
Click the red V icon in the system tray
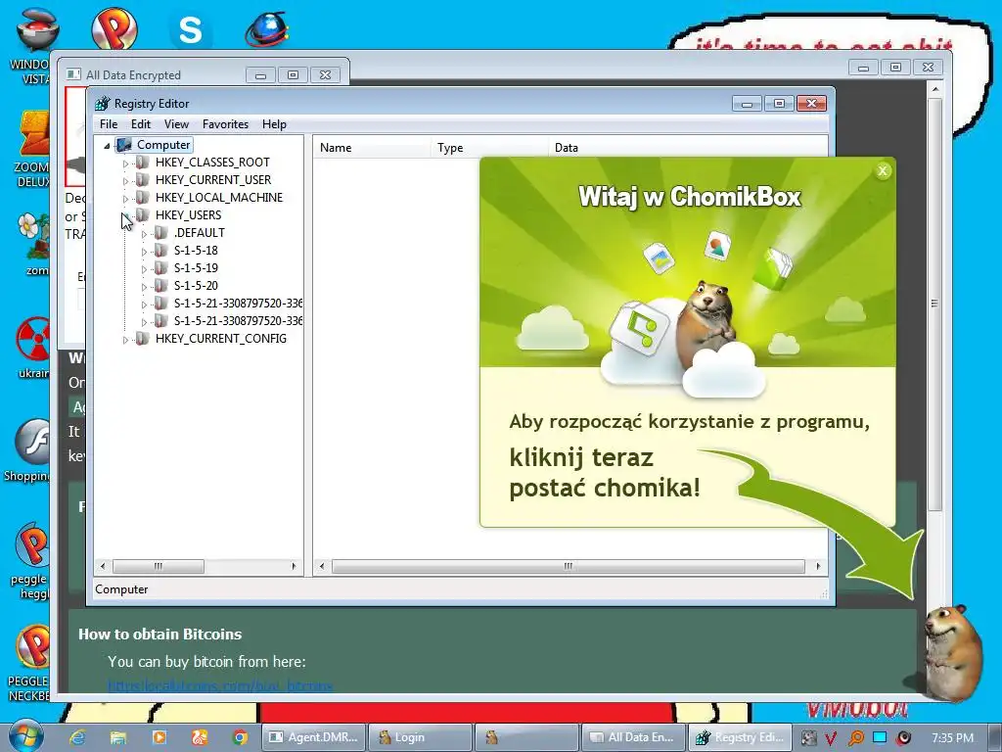click(831, 738)
